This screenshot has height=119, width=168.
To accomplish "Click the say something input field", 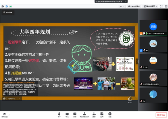I will point(12,99).
